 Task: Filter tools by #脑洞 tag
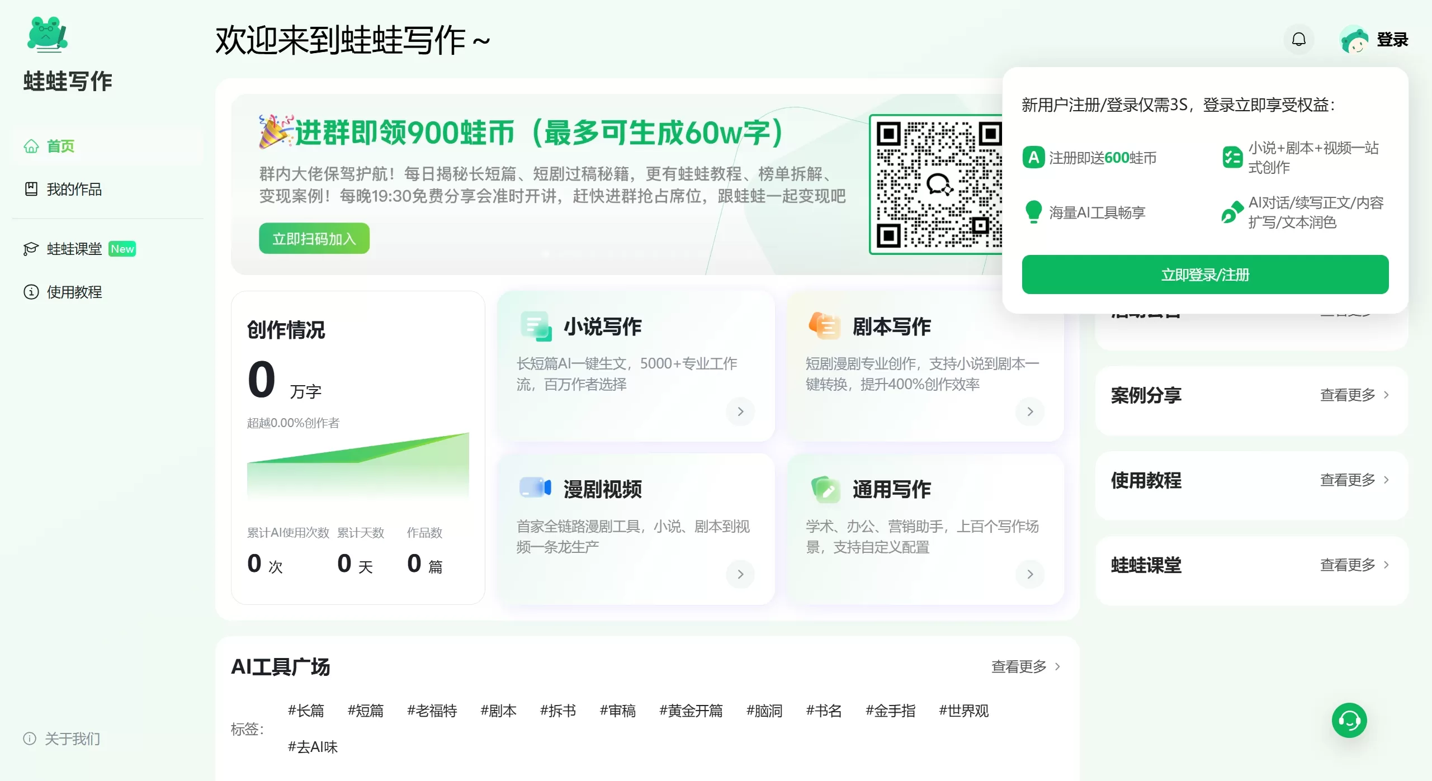764,711
